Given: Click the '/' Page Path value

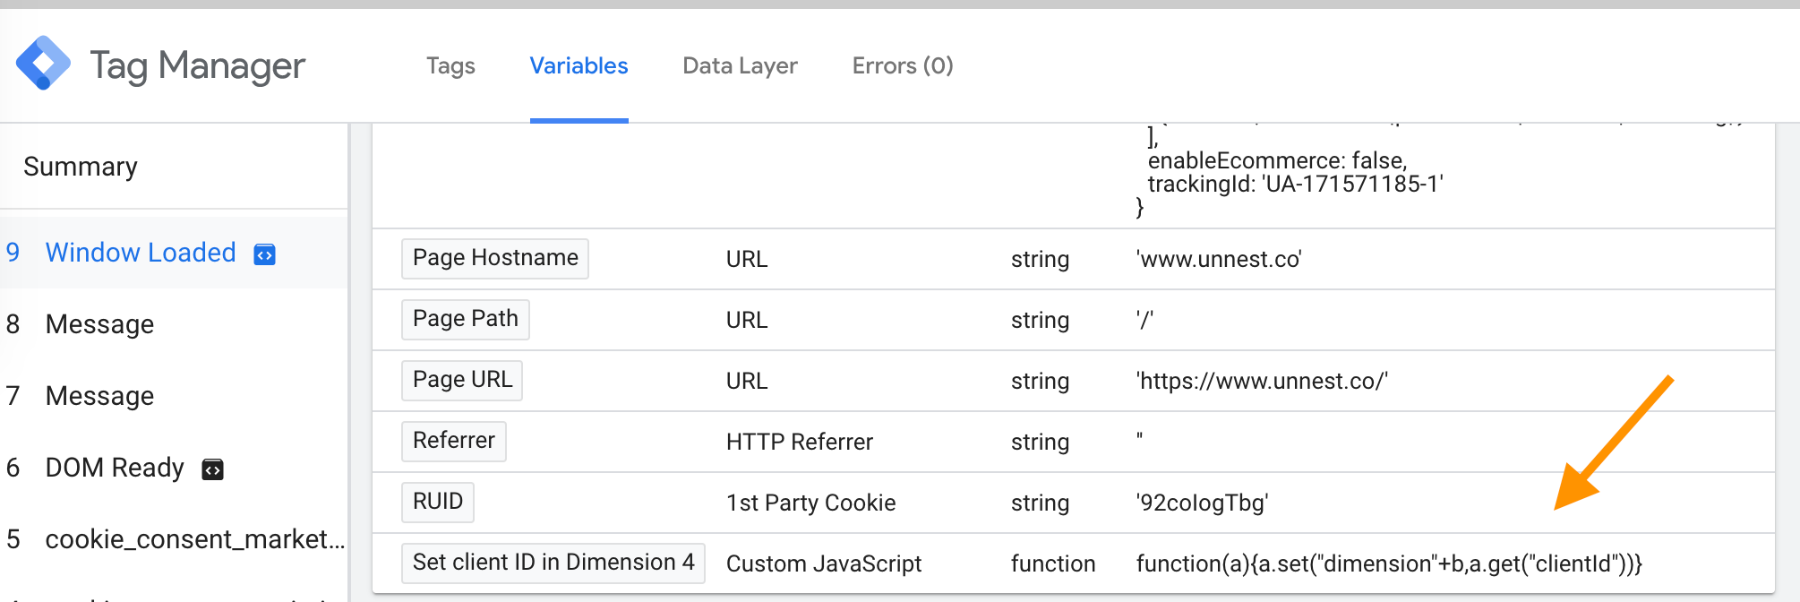Looking at the screenshot, I should tap(1144, 320).
